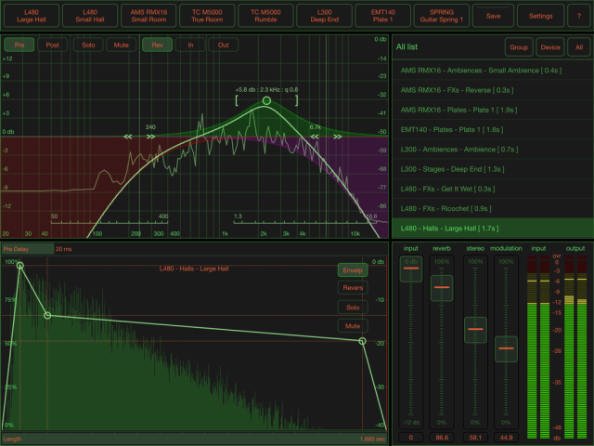Select L480 Halls Large Hall impulse
This screenshot has width=594, height=446.
(x=492, y=228)
